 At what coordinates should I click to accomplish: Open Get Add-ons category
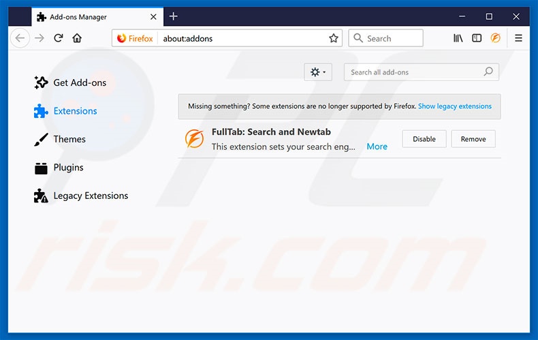pos(70,82)
